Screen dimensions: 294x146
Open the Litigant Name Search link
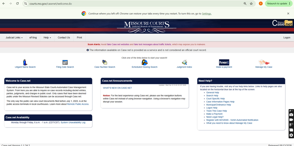pyautogui.click(x=25, y=67)
